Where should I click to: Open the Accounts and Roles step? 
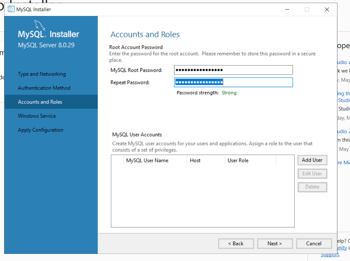click(x=40, y=102)
